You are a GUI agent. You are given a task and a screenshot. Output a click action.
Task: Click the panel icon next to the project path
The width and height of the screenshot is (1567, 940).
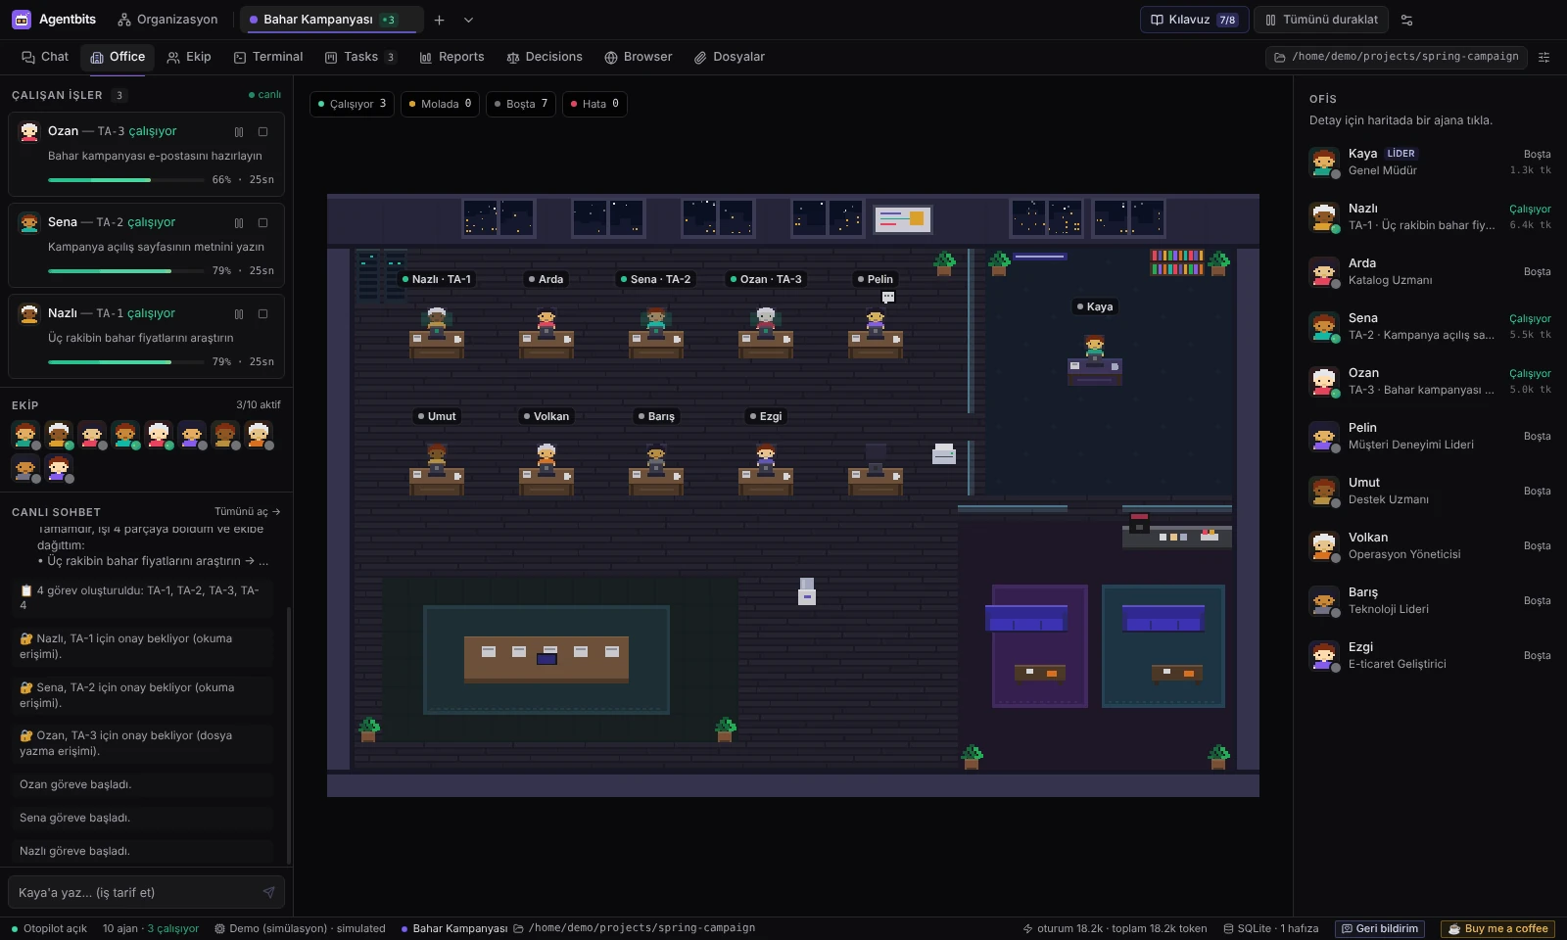(x=1544, y=57)
